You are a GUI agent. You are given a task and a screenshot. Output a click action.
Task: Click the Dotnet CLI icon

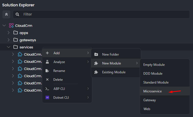click(x=47, y=97)
